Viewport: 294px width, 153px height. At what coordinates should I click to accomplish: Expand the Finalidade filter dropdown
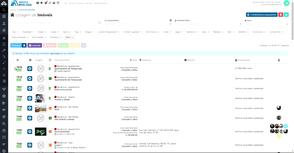pos(28,32)
